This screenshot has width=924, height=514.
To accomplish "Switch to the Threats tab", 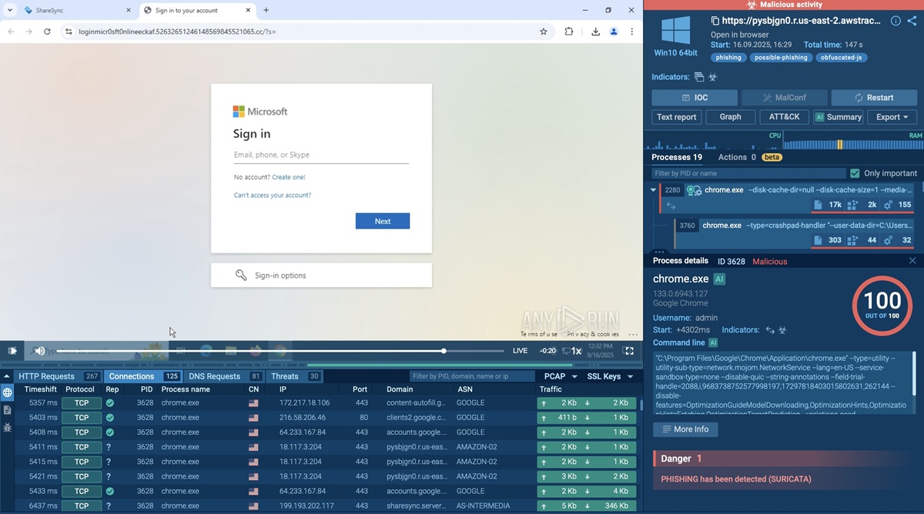I will click(284, 376).
